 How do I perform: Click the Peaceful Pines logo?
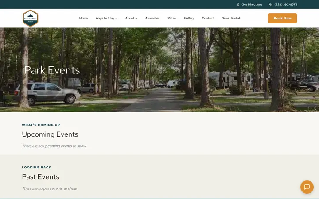[x=30, y=18]
